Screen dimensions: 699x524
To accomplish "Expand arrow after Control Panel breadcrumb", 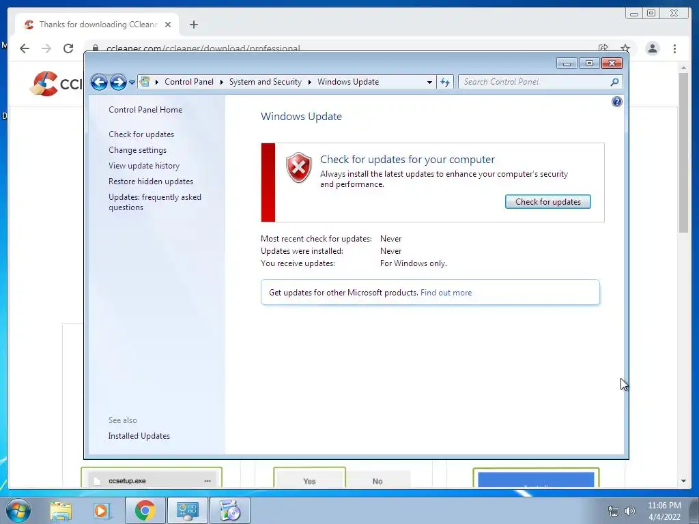I will 222,82.
